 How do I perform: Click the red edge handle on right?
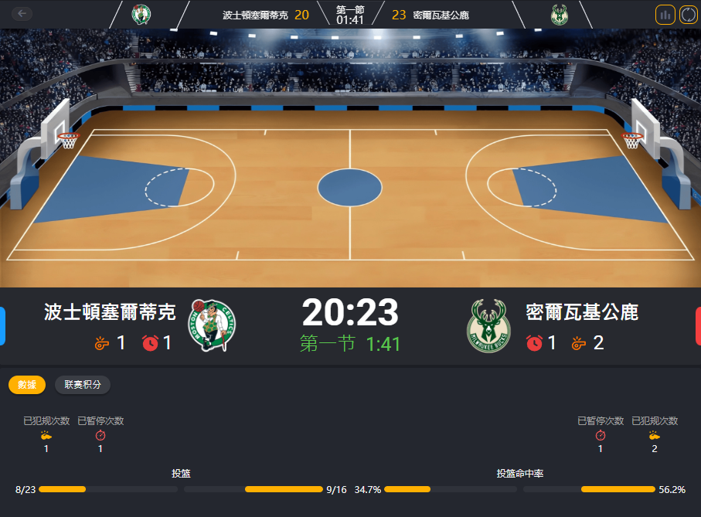click(699, 326)
